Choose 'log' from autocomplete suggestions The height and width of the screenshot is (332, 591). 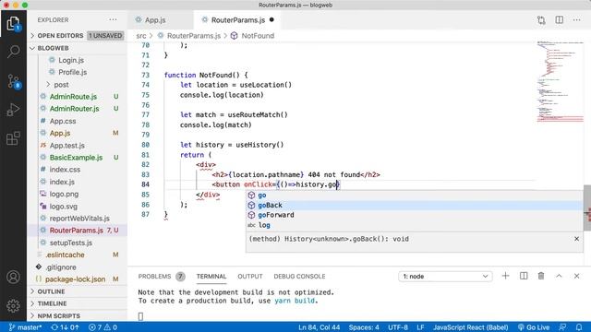pos(415,225)
